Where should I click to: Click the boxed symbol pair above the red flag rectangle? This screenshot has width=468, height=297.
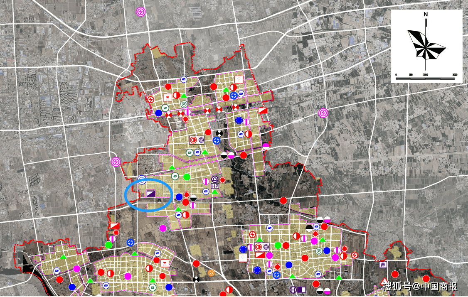262,247
